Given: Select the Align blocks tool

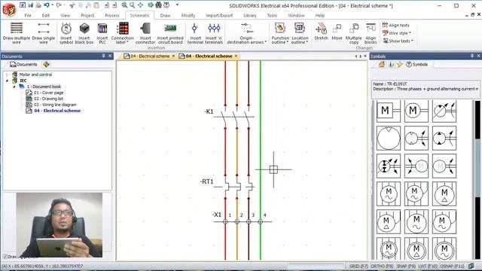Looking at the screenshot, I should (371, 33).
